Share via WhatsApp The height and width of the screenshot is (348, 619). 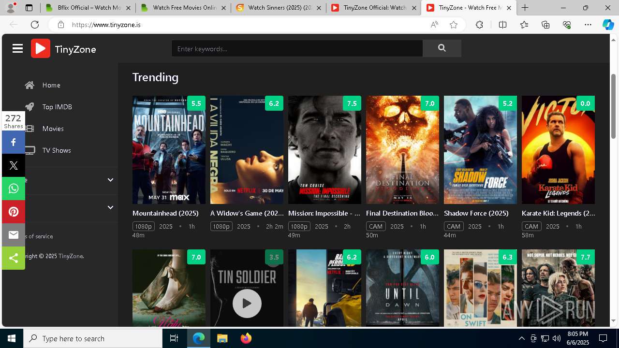[14, 188]
